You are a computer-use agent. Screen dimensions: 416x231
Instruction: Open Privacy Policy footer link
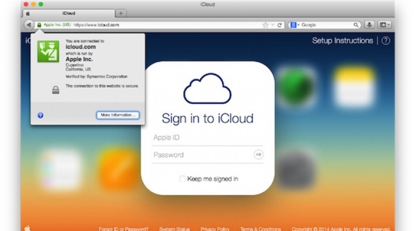click(215, 229)
